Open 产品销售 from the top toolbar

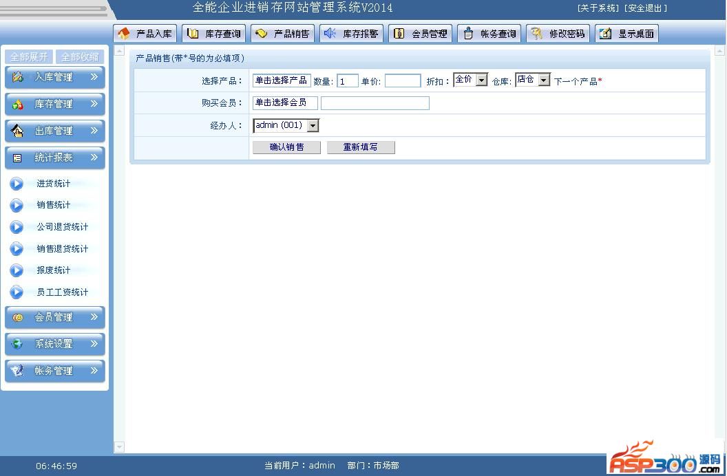coord(283,33)
